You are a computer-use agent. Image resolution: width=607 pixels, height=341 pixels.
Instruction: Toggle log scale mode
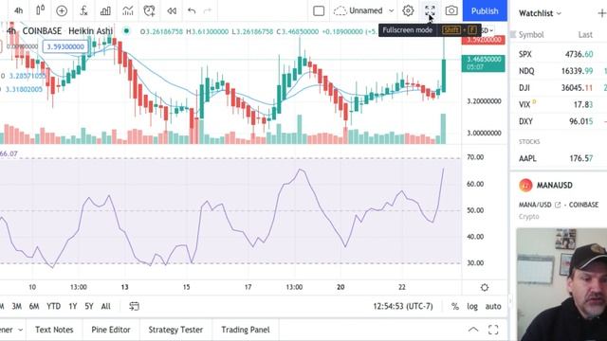tap(472, 306)
